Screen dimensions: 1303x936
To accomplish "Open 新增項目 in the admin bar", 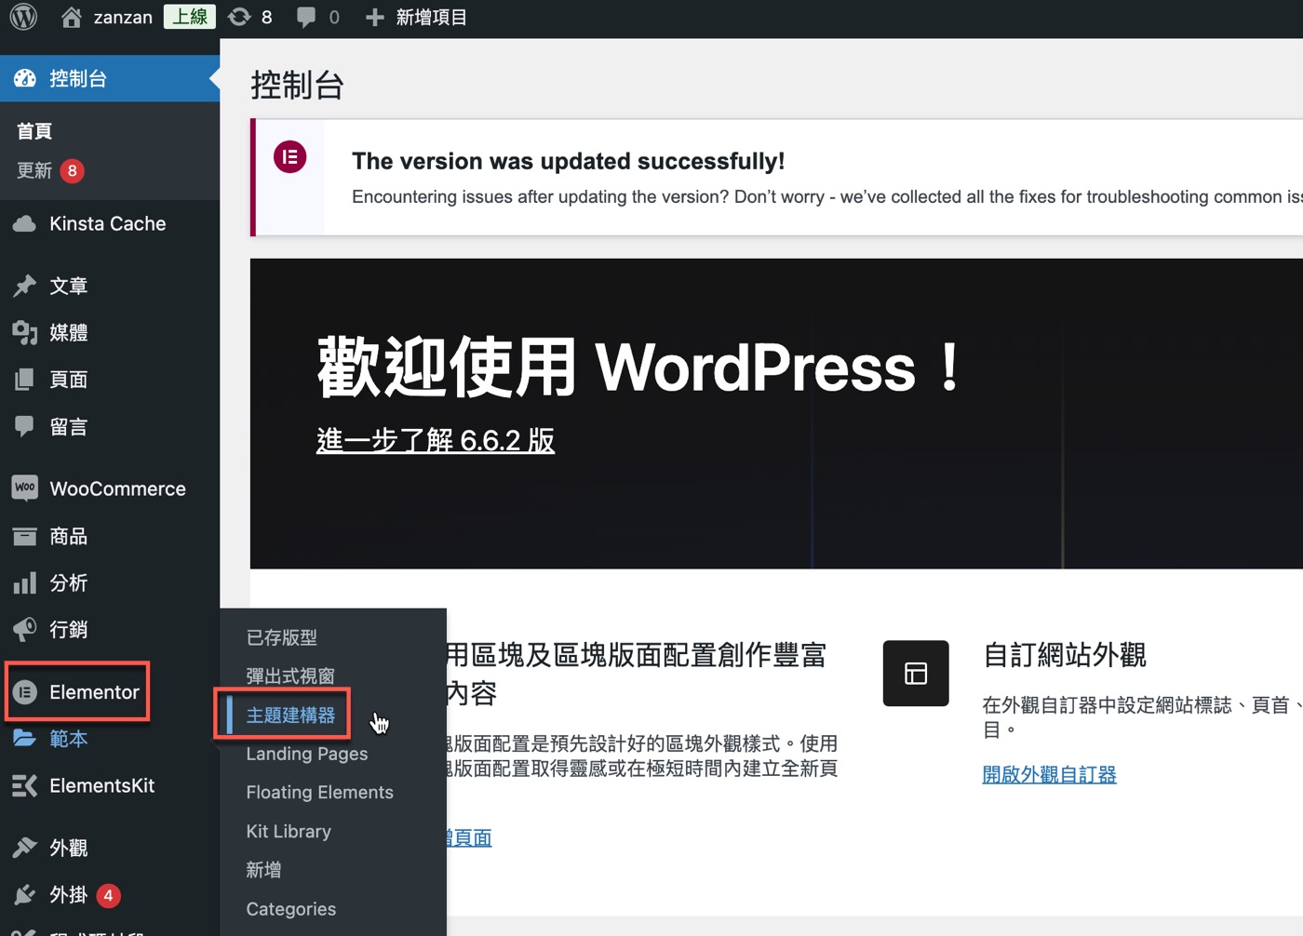I will click(431, 18).
